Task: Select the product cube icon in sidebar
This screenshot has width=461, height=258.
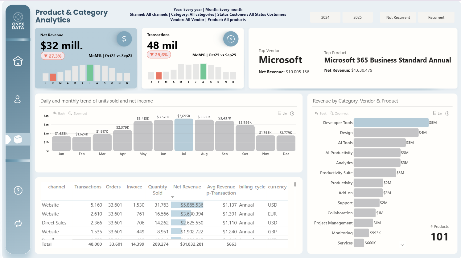Action: 18,139
